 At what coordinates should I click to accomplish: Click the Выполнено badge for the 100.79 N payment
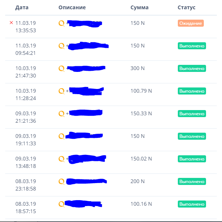192,91
